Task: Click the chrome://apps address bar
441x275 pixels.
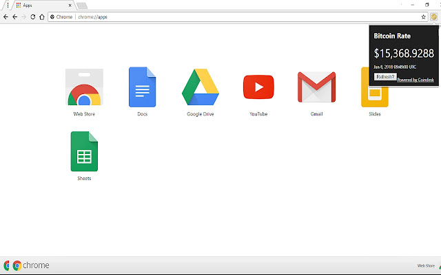Action: [238, 16]
